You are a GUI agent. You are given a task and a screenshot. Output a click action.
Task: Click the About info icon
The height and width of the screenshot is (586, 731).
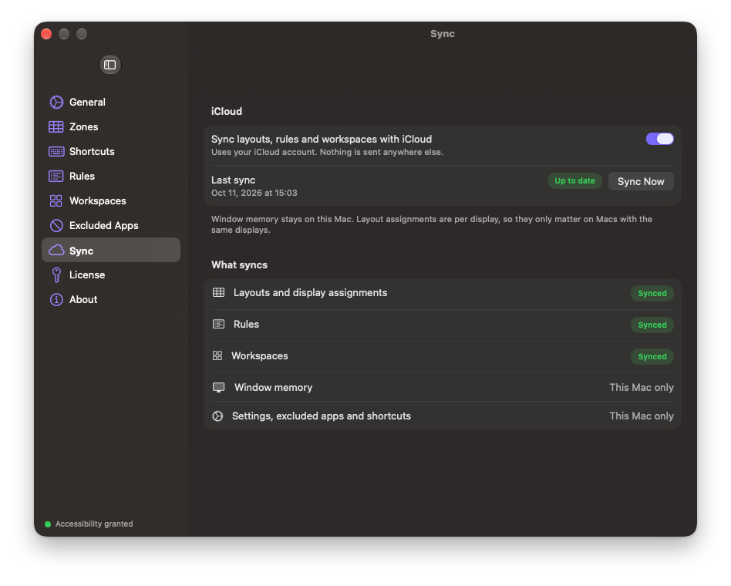tap(56, 300)
